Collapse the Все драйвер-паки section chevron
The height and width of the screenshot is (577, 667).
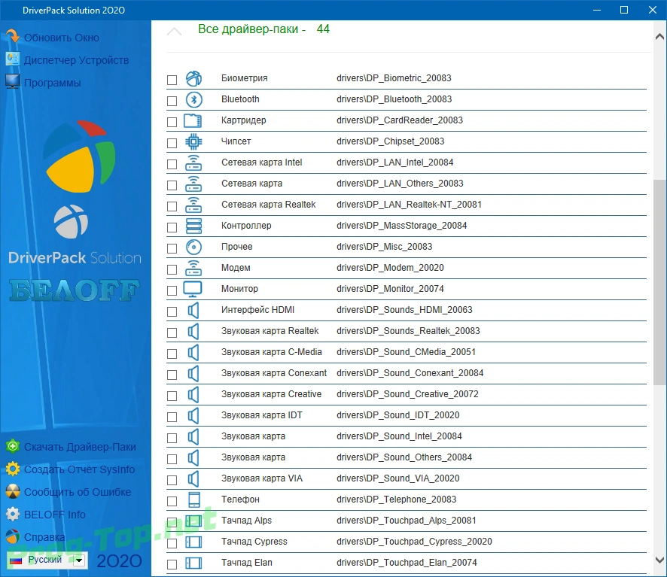click(x=175, y=32)
